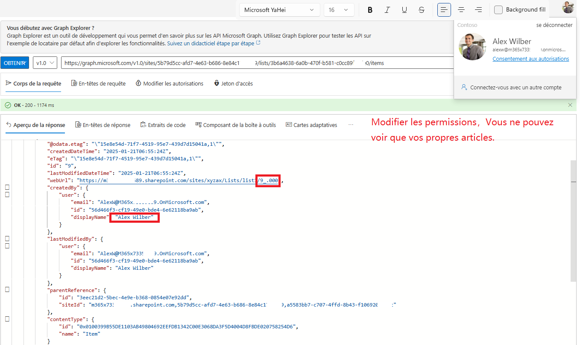Collapse the lastModifiedBy JSON node
Viewport: 580px width, 345px height.
7,239
